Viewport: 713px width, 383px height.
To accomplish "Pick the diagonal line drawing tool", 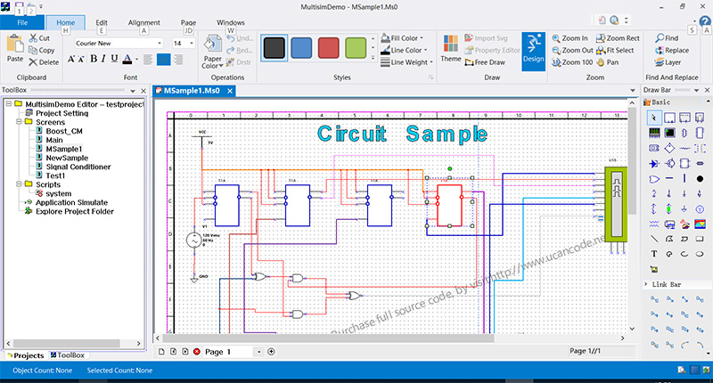I will click(x=654, y=239).
